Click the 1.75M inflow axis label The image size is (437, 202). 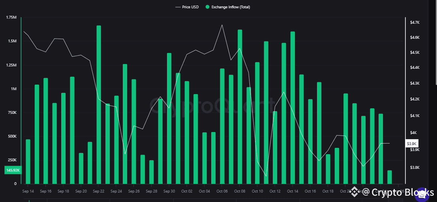11,17
